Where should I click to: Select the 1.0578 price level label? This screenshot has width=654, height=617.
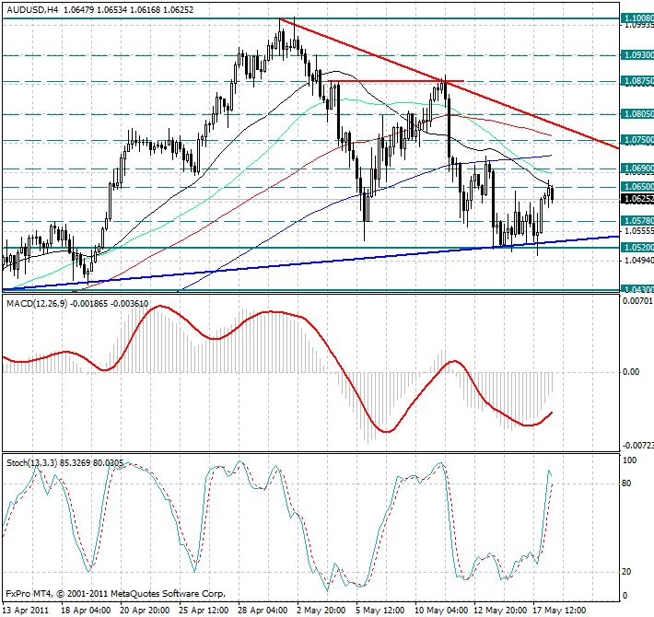click(x=637, y=220)
